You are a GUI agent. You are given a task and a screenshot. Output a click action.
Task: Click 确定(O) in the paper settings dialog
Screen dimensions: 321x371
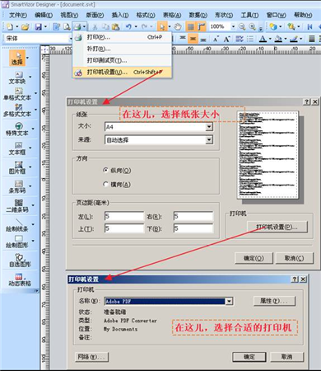[254, 258]
